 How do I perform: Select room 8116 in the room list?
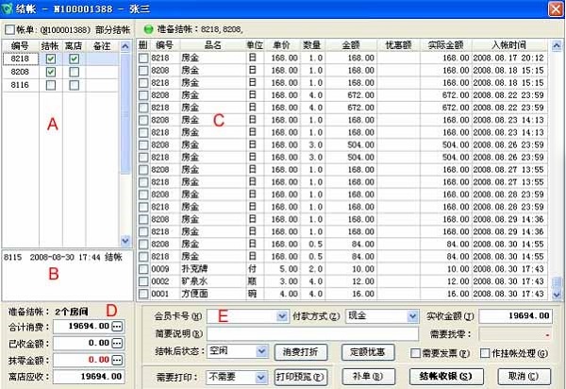[20, 85]
